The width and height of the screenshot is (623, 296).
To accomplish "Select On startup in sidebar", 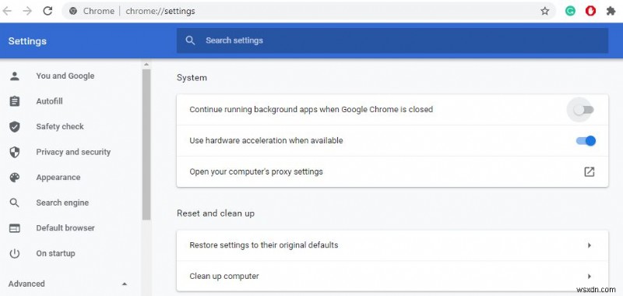I will 55,253.
